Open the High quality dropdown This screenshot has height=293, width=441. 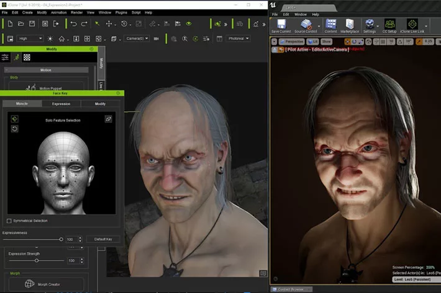click(x=30, y=38)
